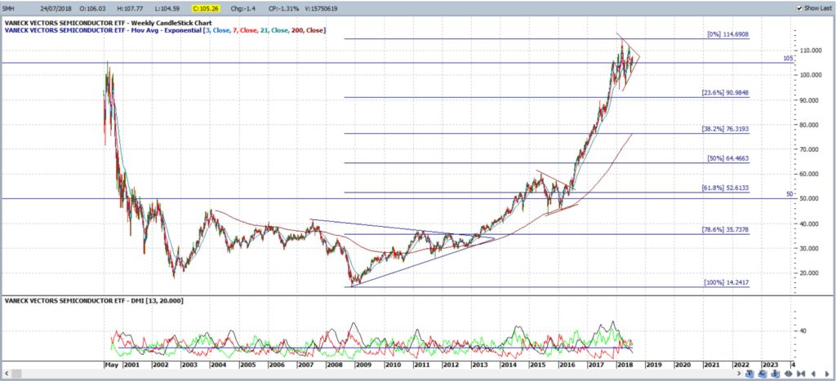
Task: Click the 70.000 price axis label
Action: click(811, 150)
